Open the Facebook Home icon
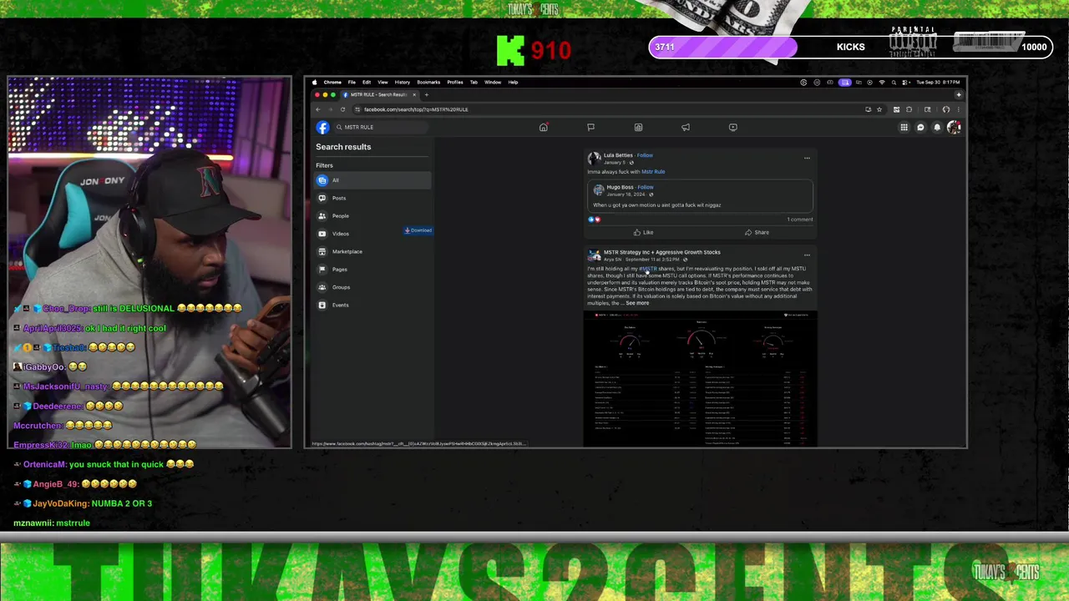 pyautogui.click(x=543, y=127)
